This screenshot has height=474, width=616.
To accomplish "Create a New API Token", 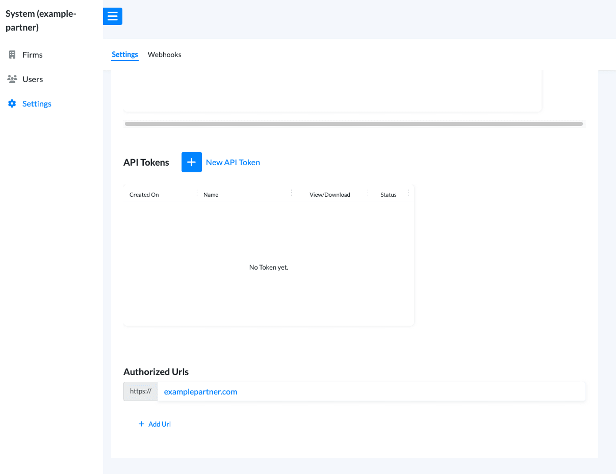I will pos(233,162).
